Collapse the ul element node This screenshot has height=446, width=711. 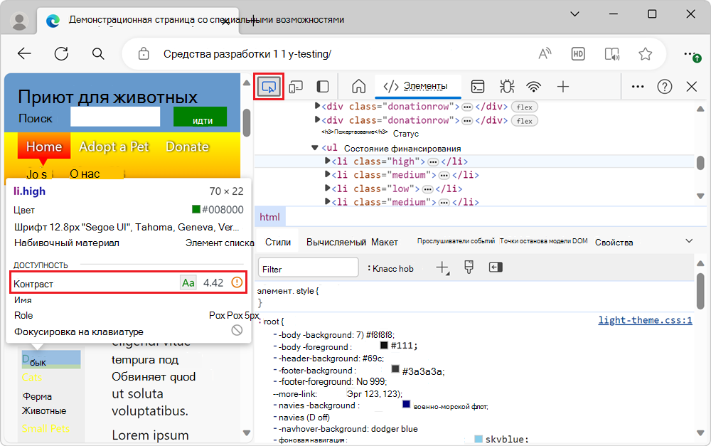point(315,147)
